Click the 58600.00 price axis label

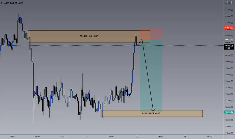pos(229,107)
